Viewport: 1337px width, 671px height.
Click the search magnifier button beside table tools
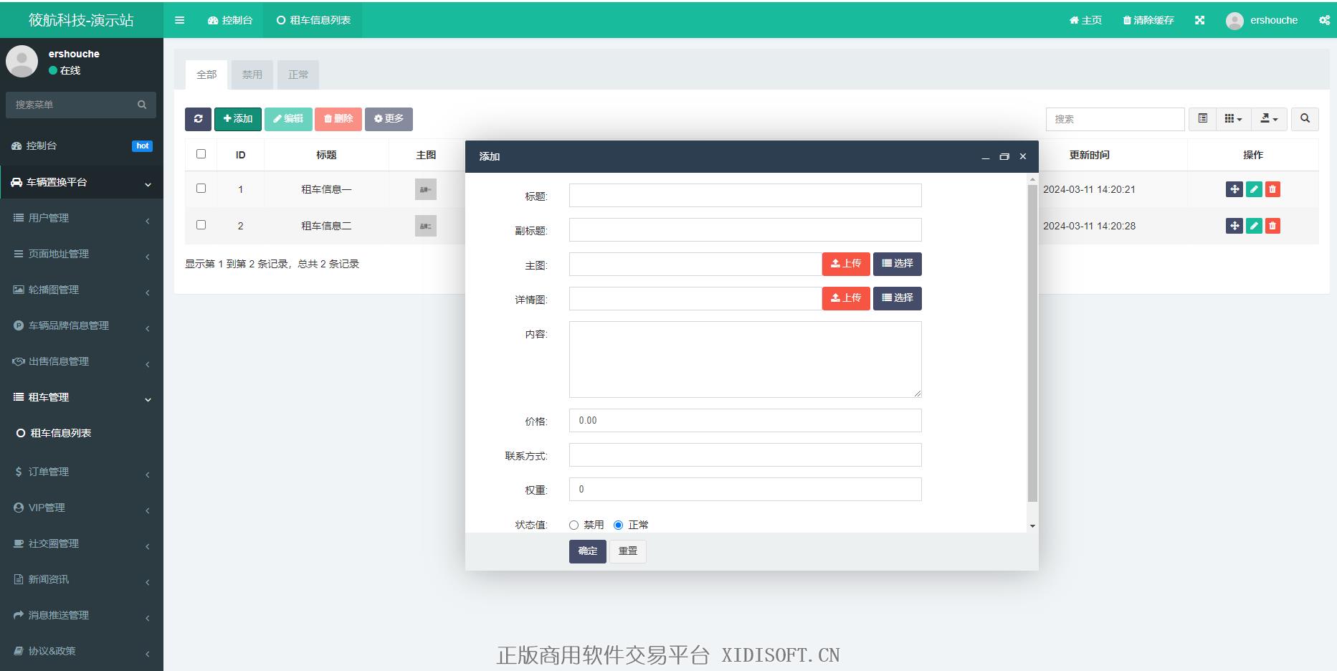[x=1305, y=119]
